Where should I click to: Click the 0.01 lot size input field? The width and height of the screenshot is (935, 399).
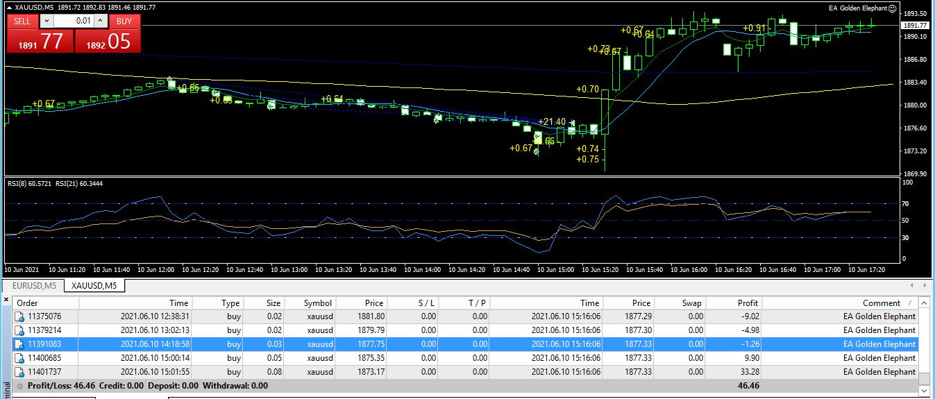point(74,21)
